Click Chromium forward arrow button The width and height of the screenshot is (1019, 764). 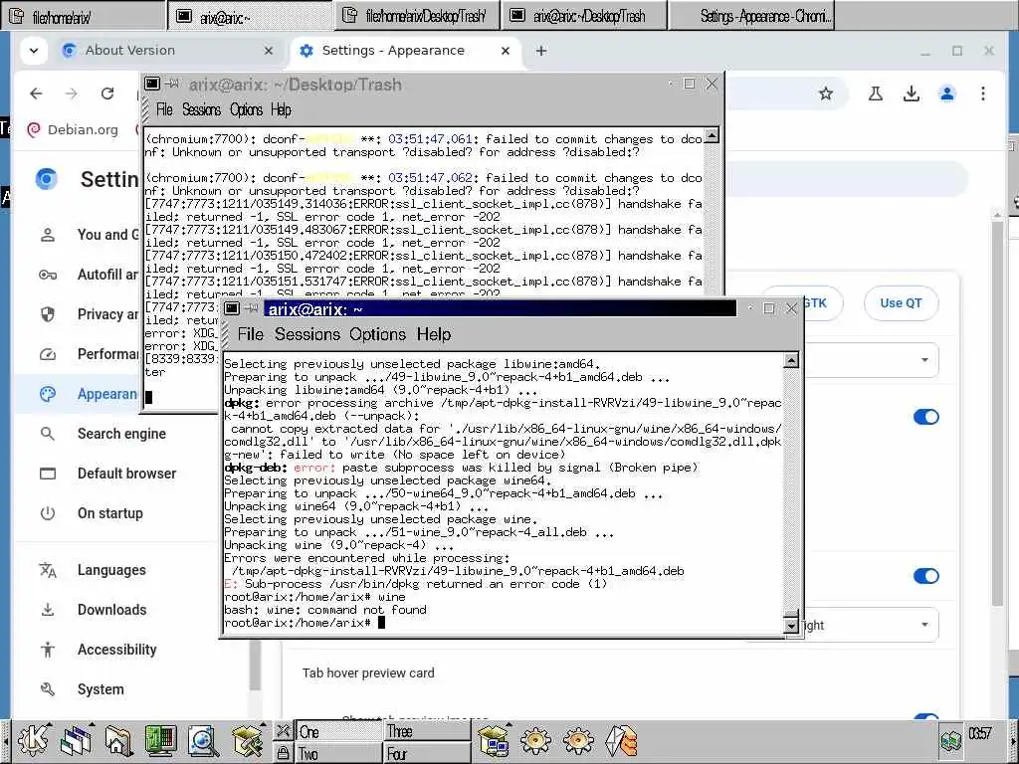(72, 94)
